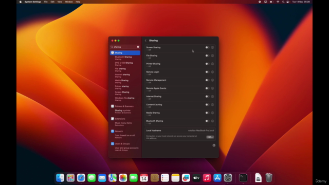
Task: Open the Edit menu
Action: click(52, 2)
